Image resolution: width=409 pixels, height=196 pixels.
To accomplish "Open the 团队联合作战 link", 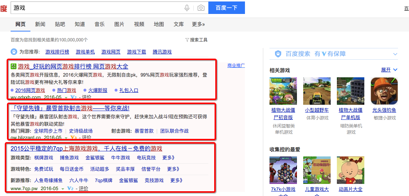I will tap(174, 131).
